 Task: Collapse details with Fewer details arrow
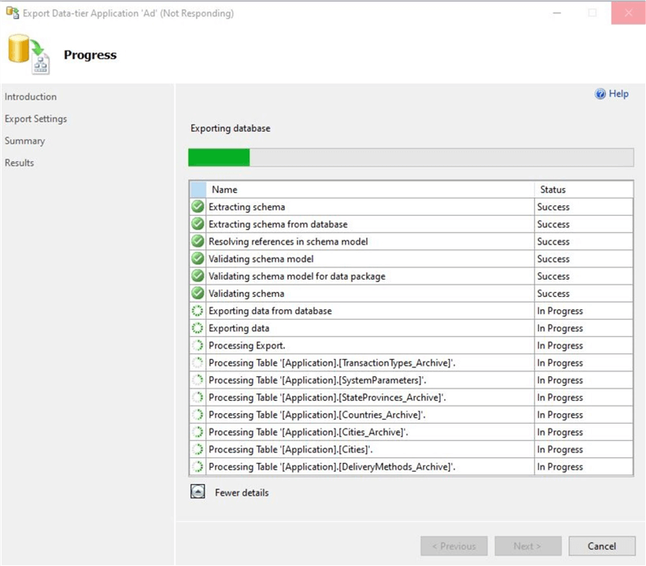[197, 492]
